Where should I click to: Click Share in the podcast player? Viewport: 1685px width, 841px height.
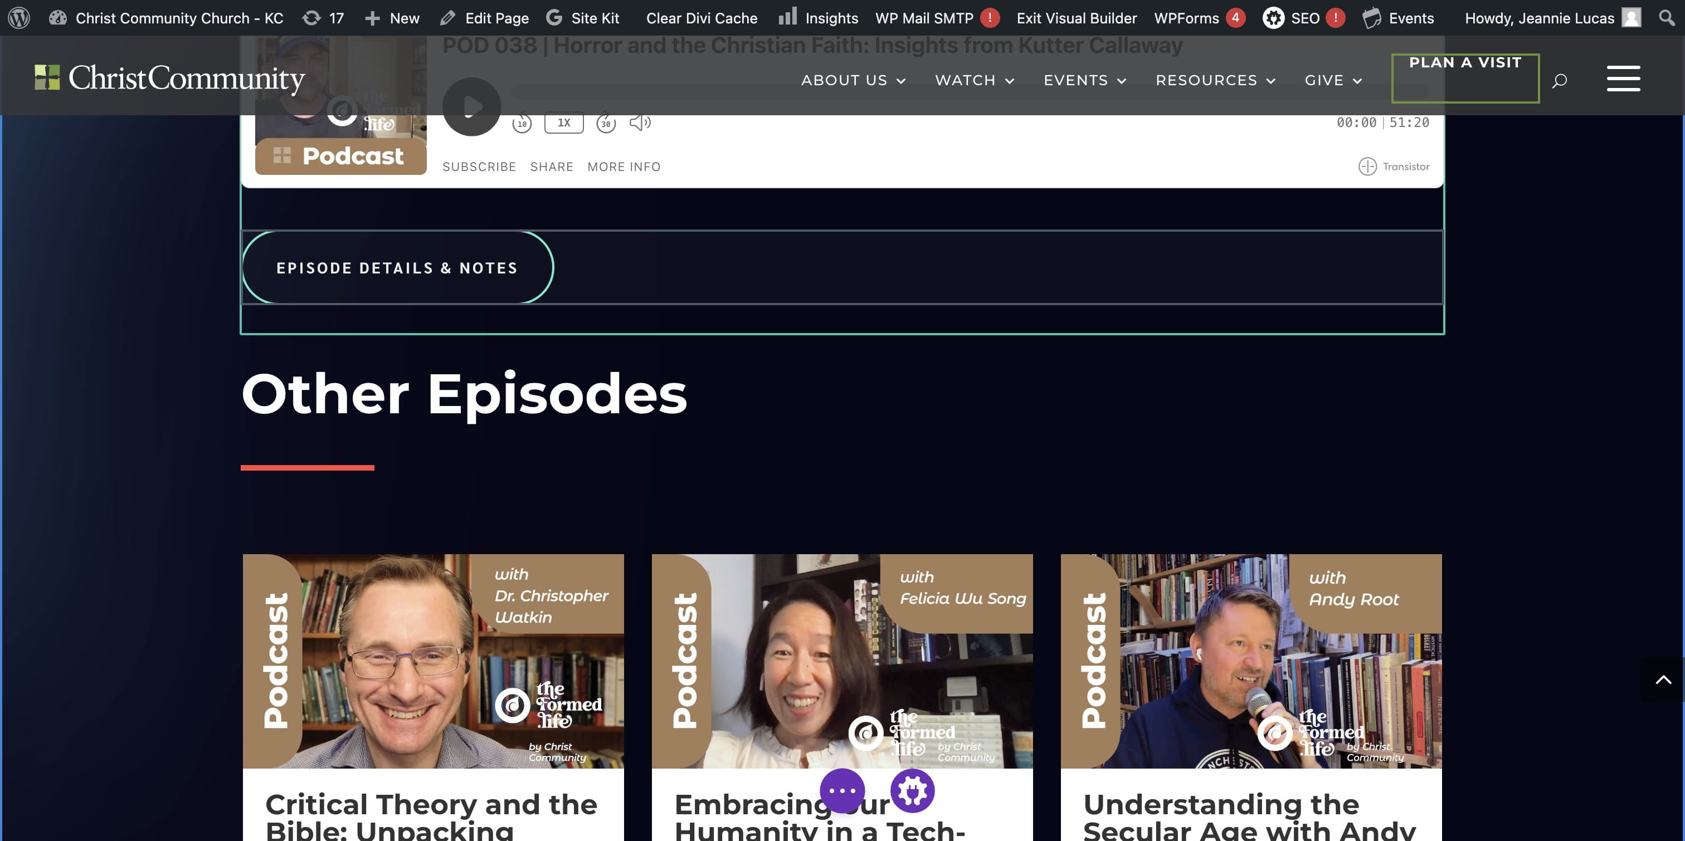[x=552, y=167]
